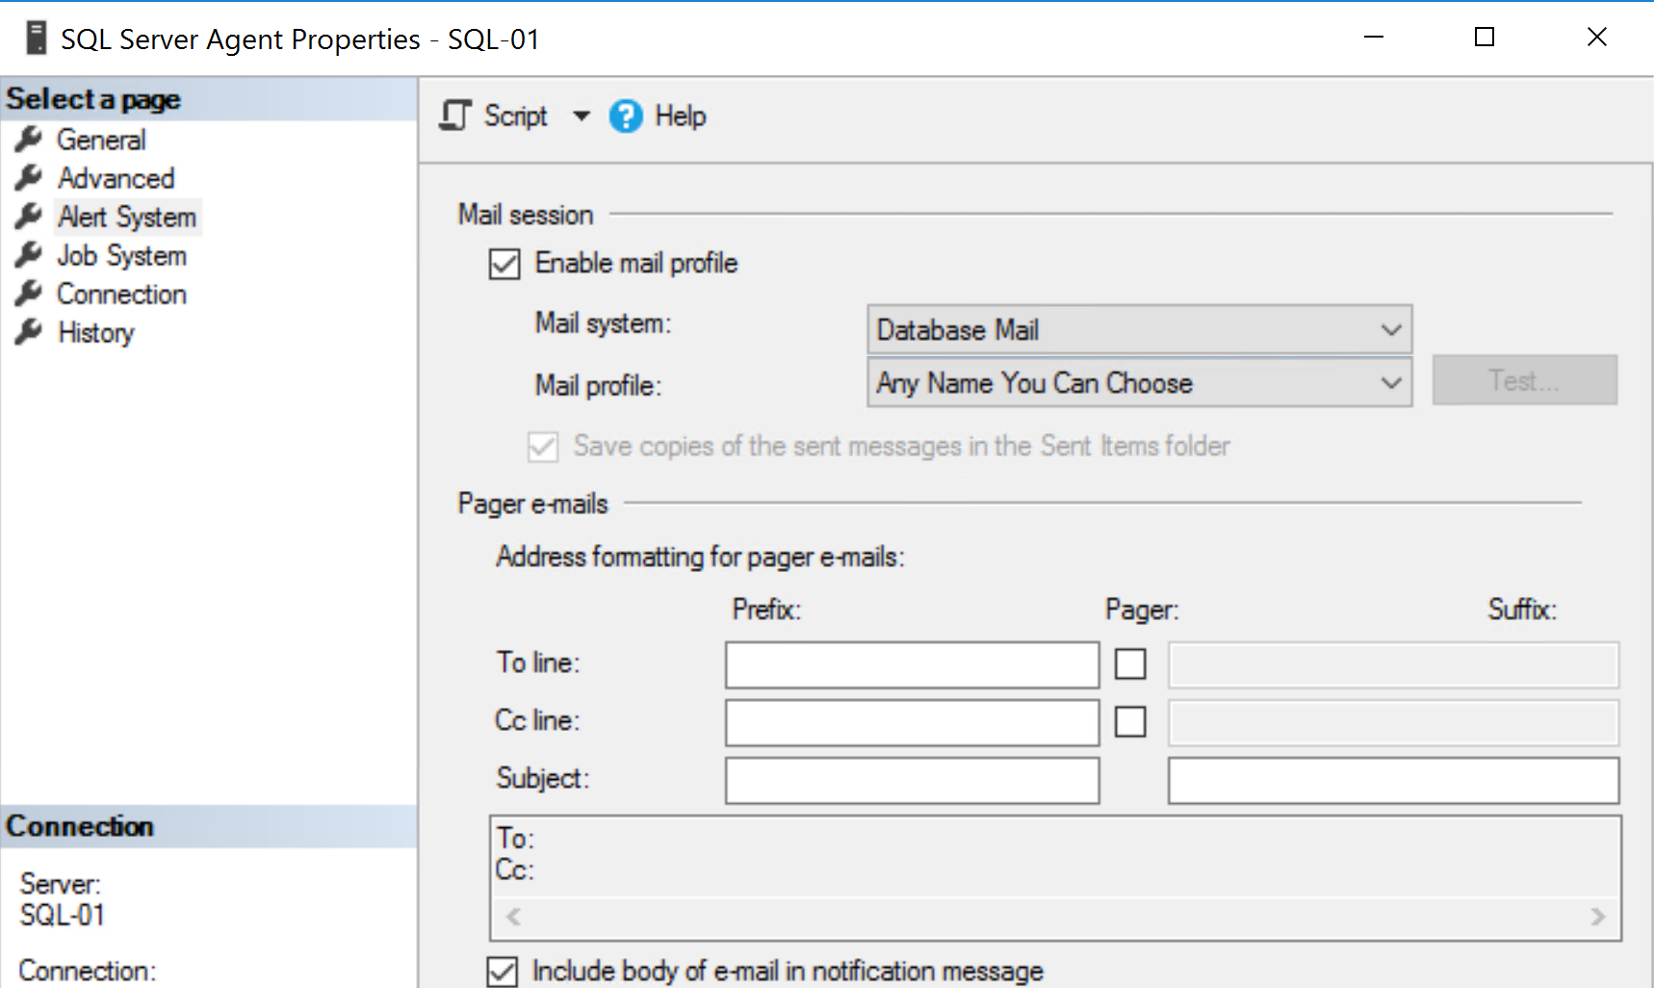Go to the Job System page
Image resolution: width=1654 pixels, height=988 pixels.
click(121, 255)
